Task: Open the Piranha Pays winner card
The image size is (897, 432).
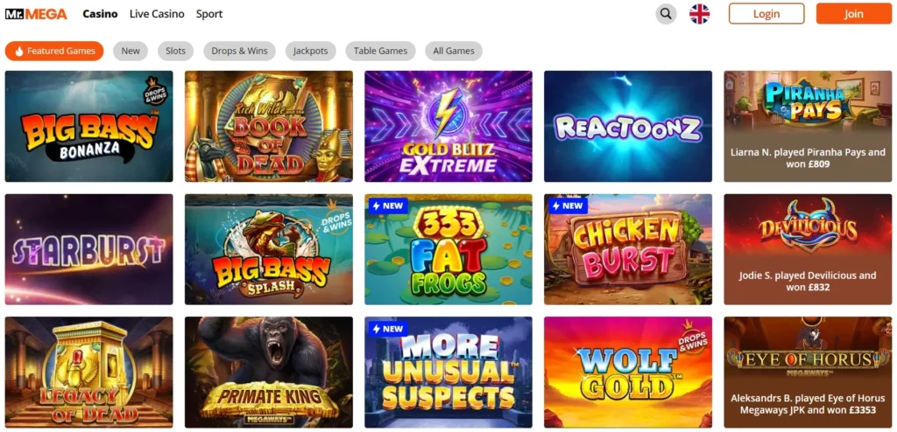Action: point(808,126)
